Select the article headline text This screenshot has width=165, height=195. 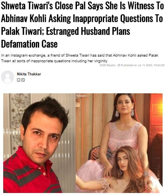tap(82, 25)
